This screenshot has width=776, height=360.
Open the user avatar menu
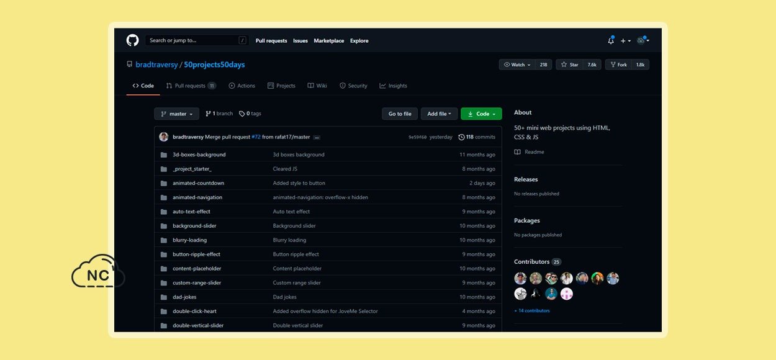(x=643, y=40)
